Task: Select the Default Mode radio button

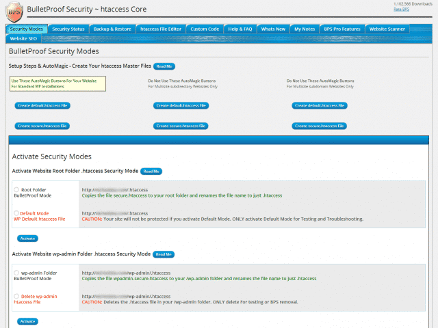Action: tap(16, 213)
